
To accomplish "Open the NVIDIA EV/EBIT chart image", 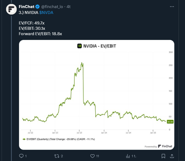I will pyautogui.click(x=97, y=95).
